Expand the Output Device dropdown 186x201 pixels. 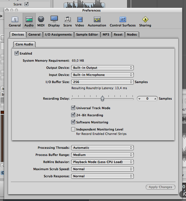(102, 68)
